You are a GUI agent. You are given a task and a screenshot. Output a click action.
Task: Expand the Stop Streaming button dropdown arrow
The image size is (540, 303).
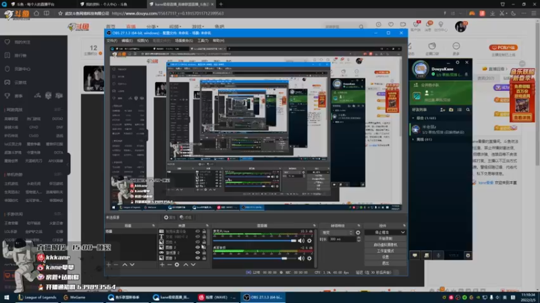tap(402, 232)
